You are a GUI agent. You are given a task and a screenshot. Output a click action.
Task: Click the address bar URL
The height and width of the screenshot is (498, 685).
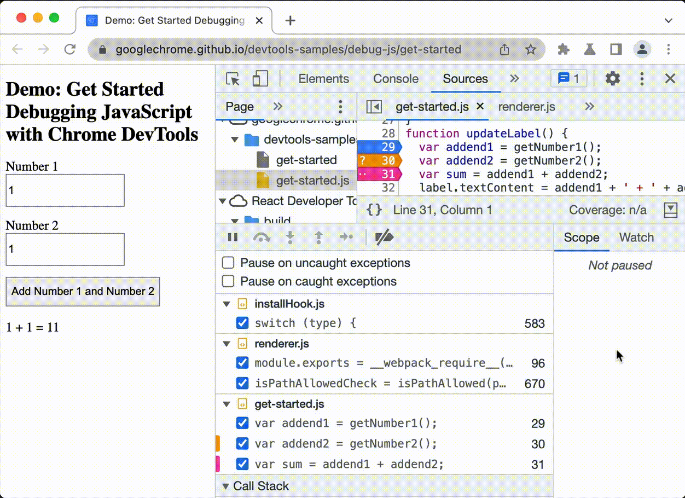coord(288,50)
